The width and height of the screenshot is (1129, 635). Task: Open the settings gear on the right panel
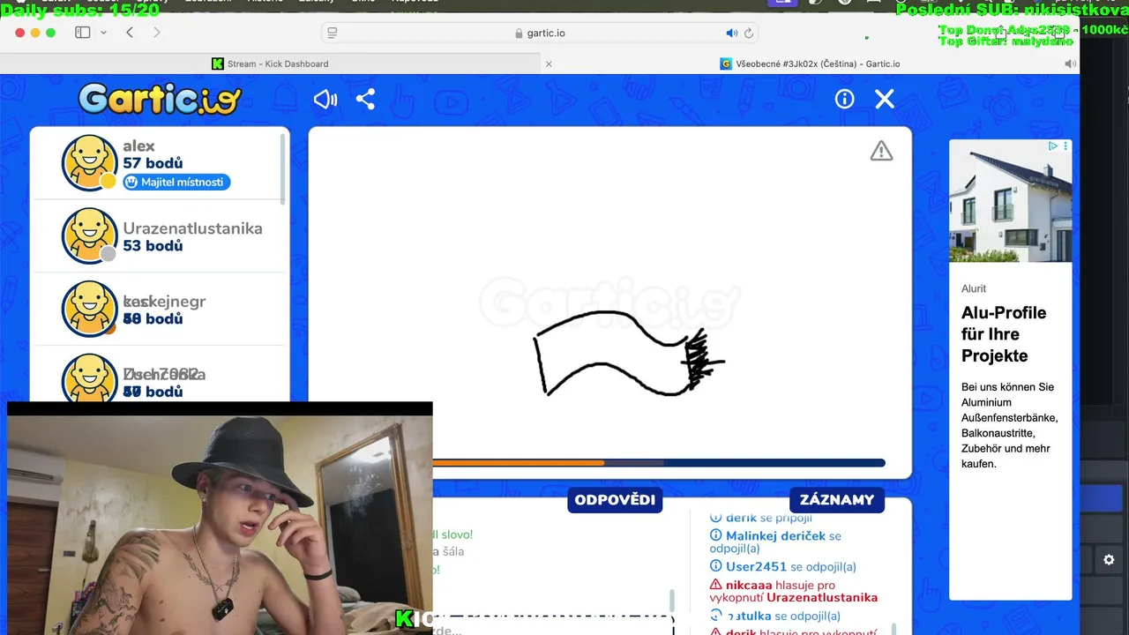[x=1109, y=560]
